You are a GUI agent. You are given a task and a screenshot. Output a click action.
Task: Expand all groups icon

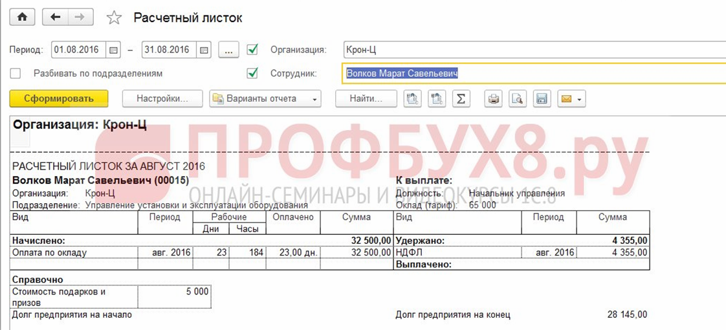click(x=412, y=98)
